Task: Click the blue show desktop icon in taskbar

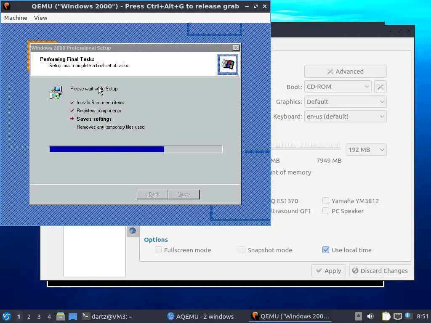Action: pyautogui.click(x=73, y=316)
